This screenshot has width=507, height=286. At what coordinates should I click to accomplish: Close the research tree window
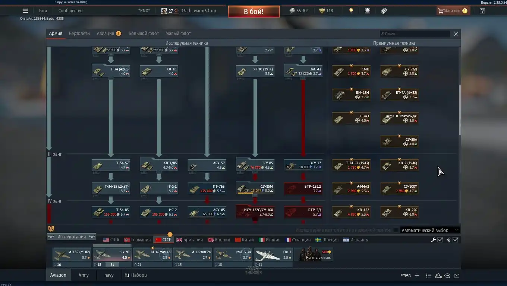[456, 34]
